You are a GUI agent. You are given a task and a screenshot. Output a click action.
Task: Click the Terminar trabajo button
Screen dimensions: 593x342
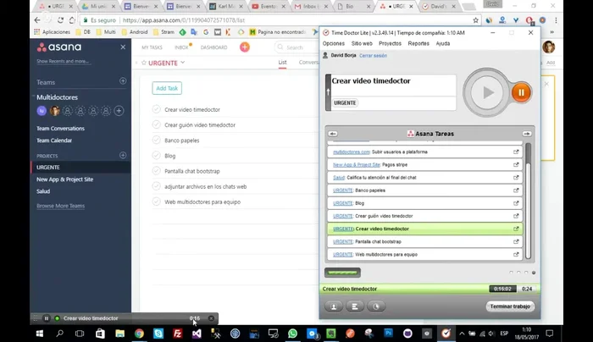pyautogui.click(x=510, y=306)
